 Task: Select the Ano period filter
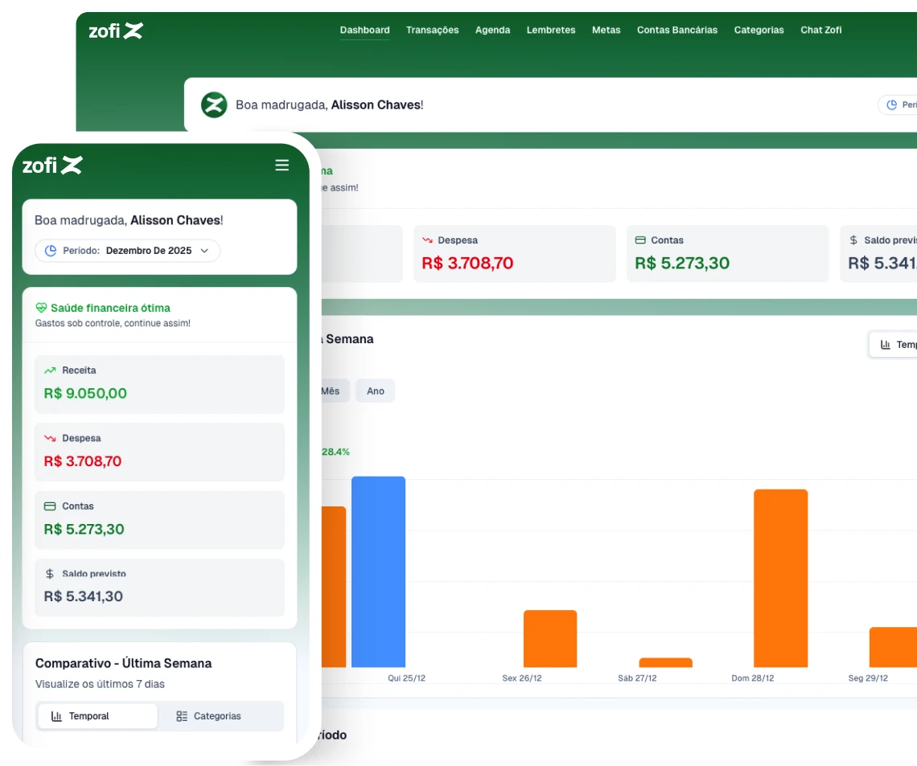pyautogui.click(x=375, y=391)
